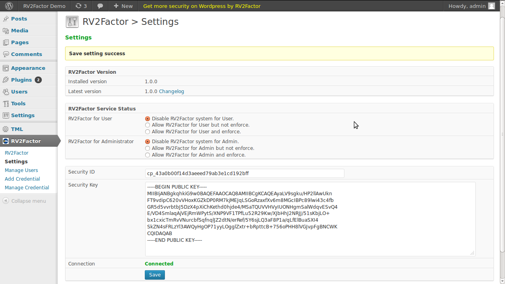This screenshot has height=284, width=505.
Task: Click the page vertical scrollbar
Action: [502, 134]
